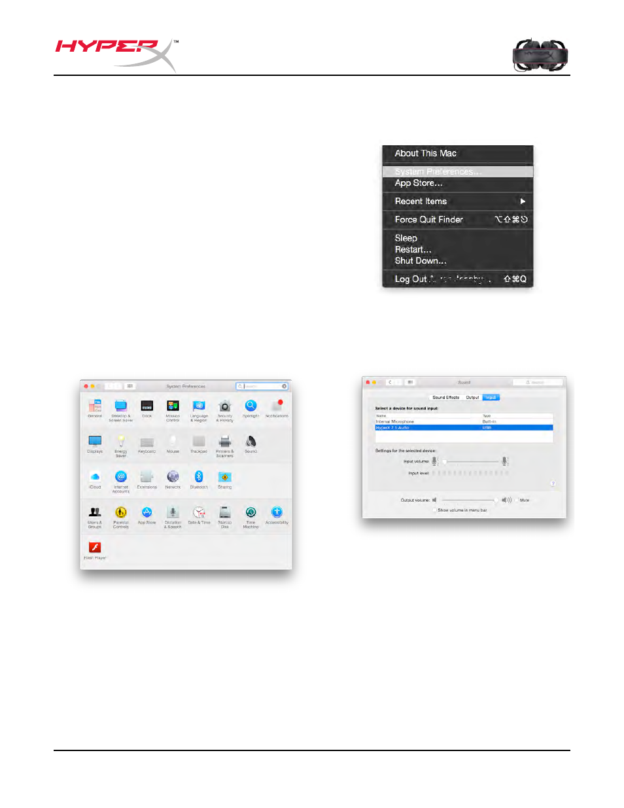Open the help button in Sound window
Image resolution: width=624 pixels, height=808 pixels.
pos(553,483)
